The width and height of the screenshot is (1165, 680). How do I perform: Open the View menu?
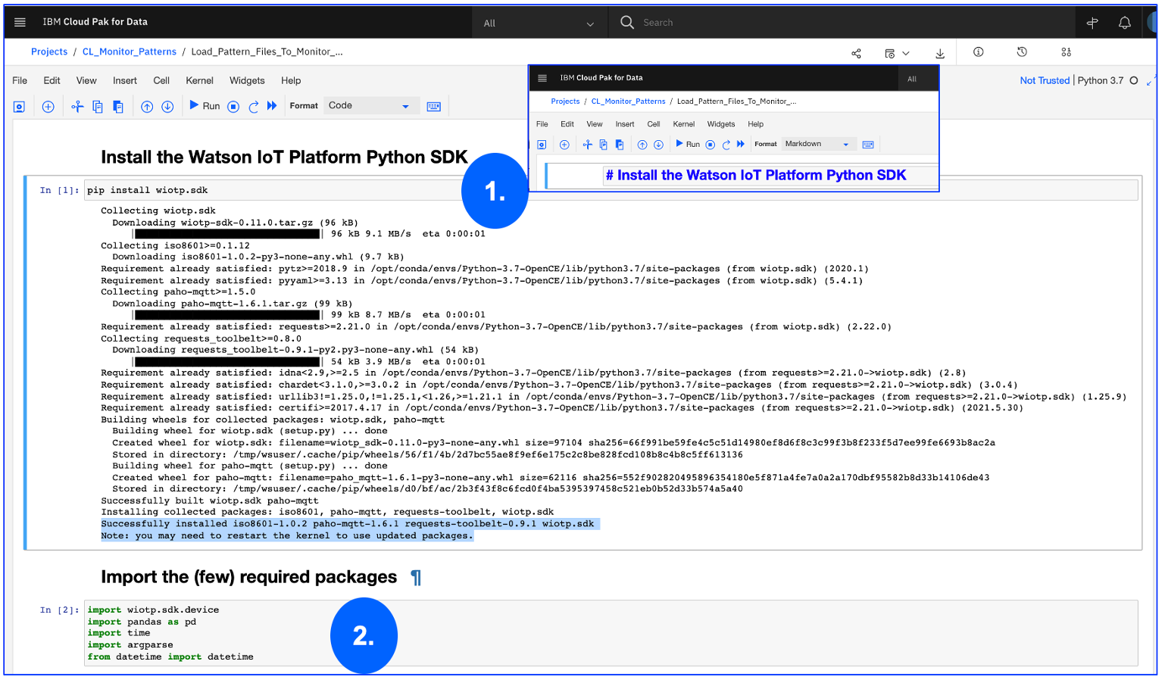coord(86,80)
